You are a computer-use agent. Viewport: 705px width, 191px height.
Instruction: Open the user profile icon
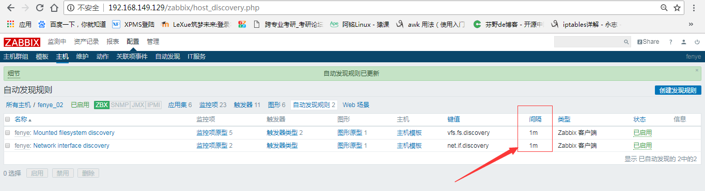(x=683, y=42)
